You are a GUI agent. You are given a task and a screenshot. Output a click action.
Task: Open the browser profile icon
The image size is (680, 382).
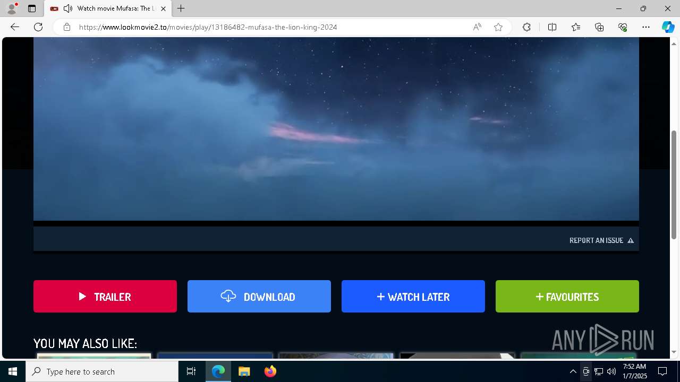point(11,8)
